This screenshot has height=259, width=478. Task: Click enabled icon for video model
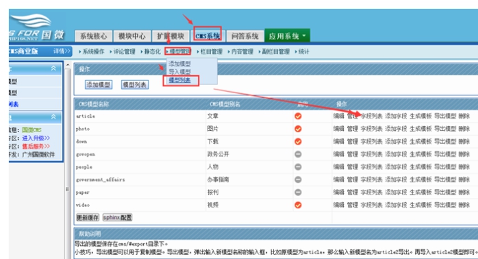298,205
